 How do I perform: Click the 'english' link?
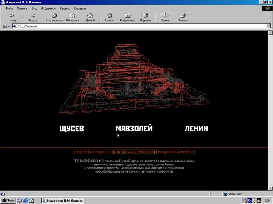[81, 152]
